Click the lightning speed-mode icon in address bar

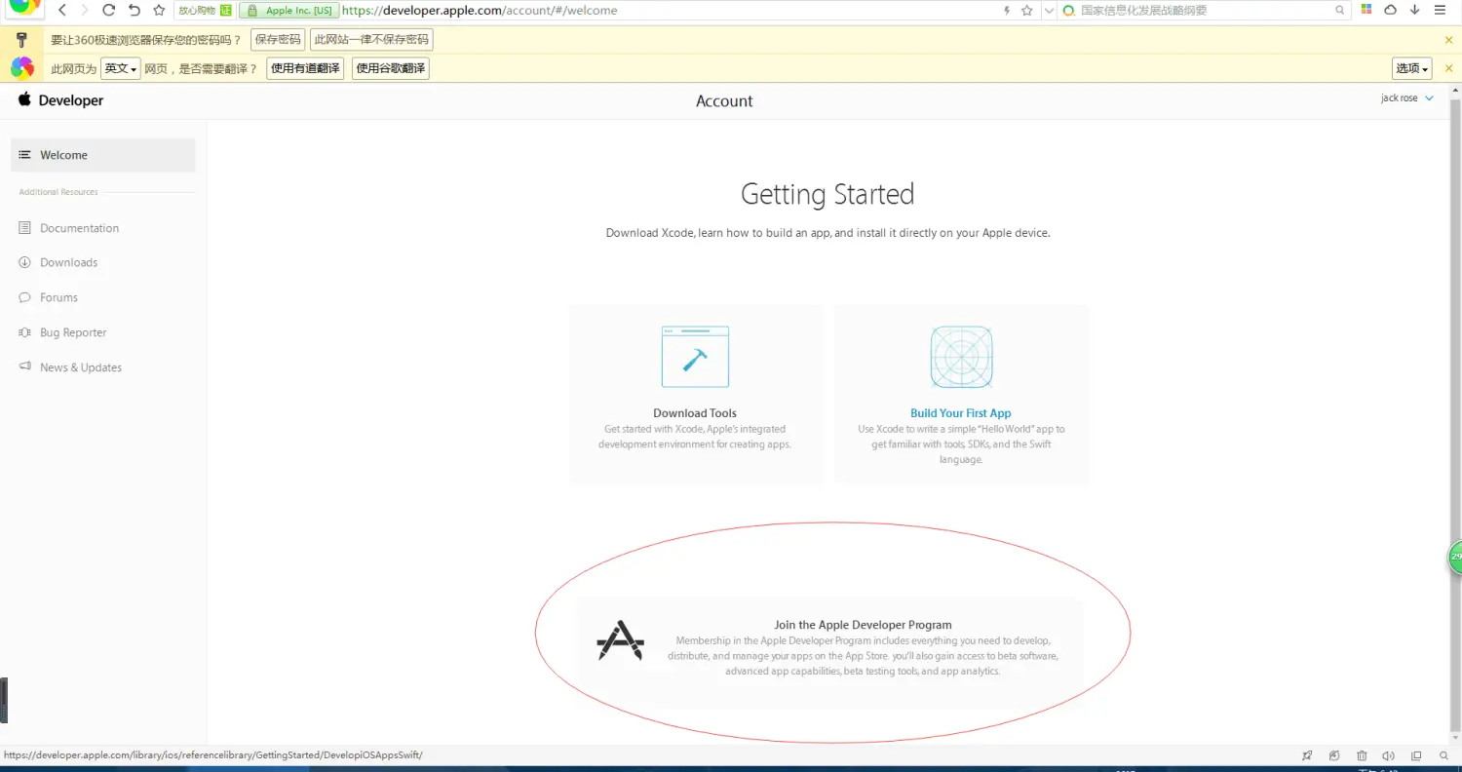coord(1007,11)
